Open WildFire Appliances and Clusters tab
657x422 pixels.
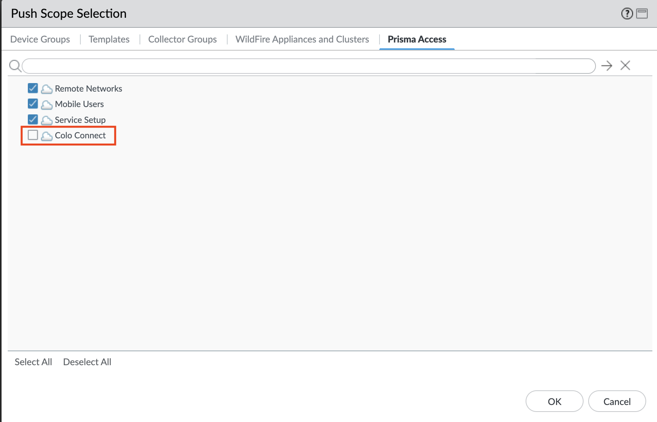(302, 39)
